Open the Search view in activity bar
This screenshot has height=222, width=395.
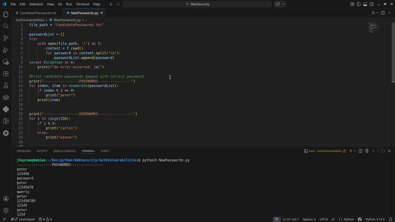(6, 26)
